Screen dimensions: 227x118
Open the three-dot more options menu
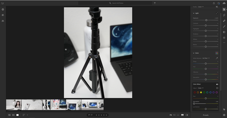[x=224, y=43]
